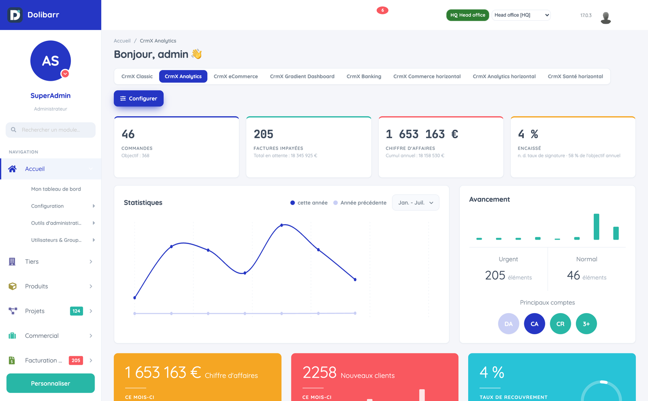Click the 124 badge next to Projets
Image resolution: width=648 pixels, height=401 pixels.
click(x=76, y=311)
